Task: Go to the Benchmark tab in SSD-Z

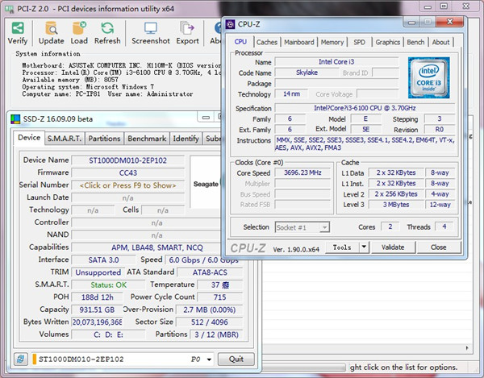Action: click(x=147, y=139)
